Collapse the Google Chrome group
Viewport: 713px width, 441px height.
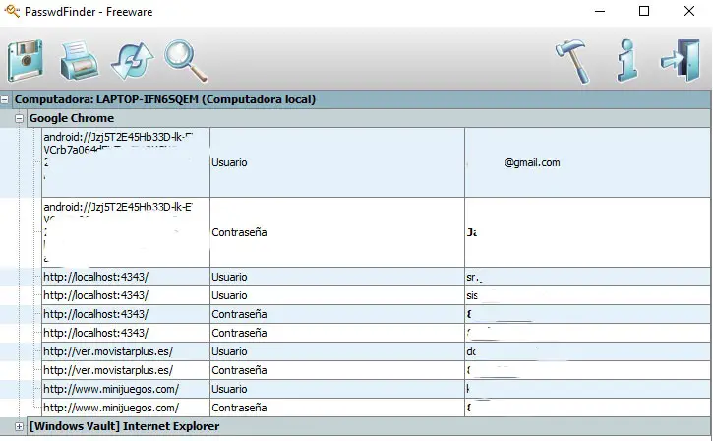point(19,118)
